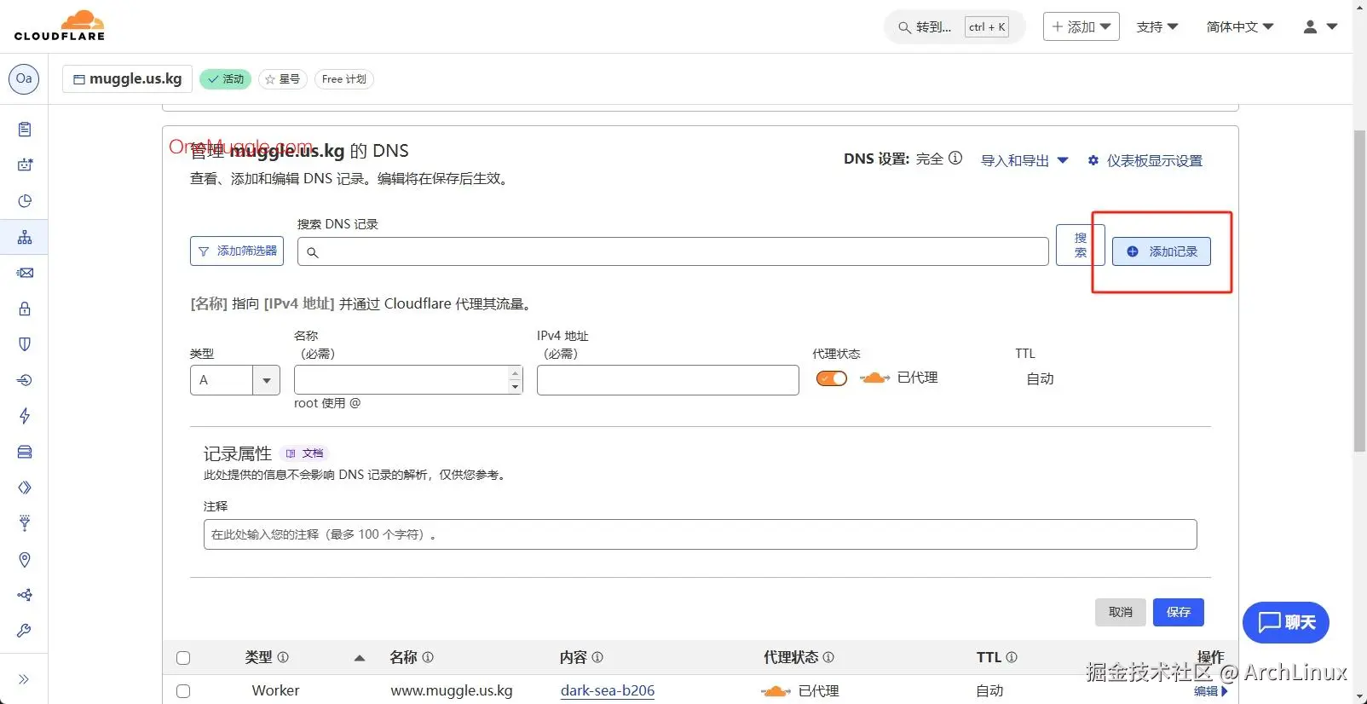
Task: Toggle the 已代理 proxy status switch
Action: tap(832, 378)
